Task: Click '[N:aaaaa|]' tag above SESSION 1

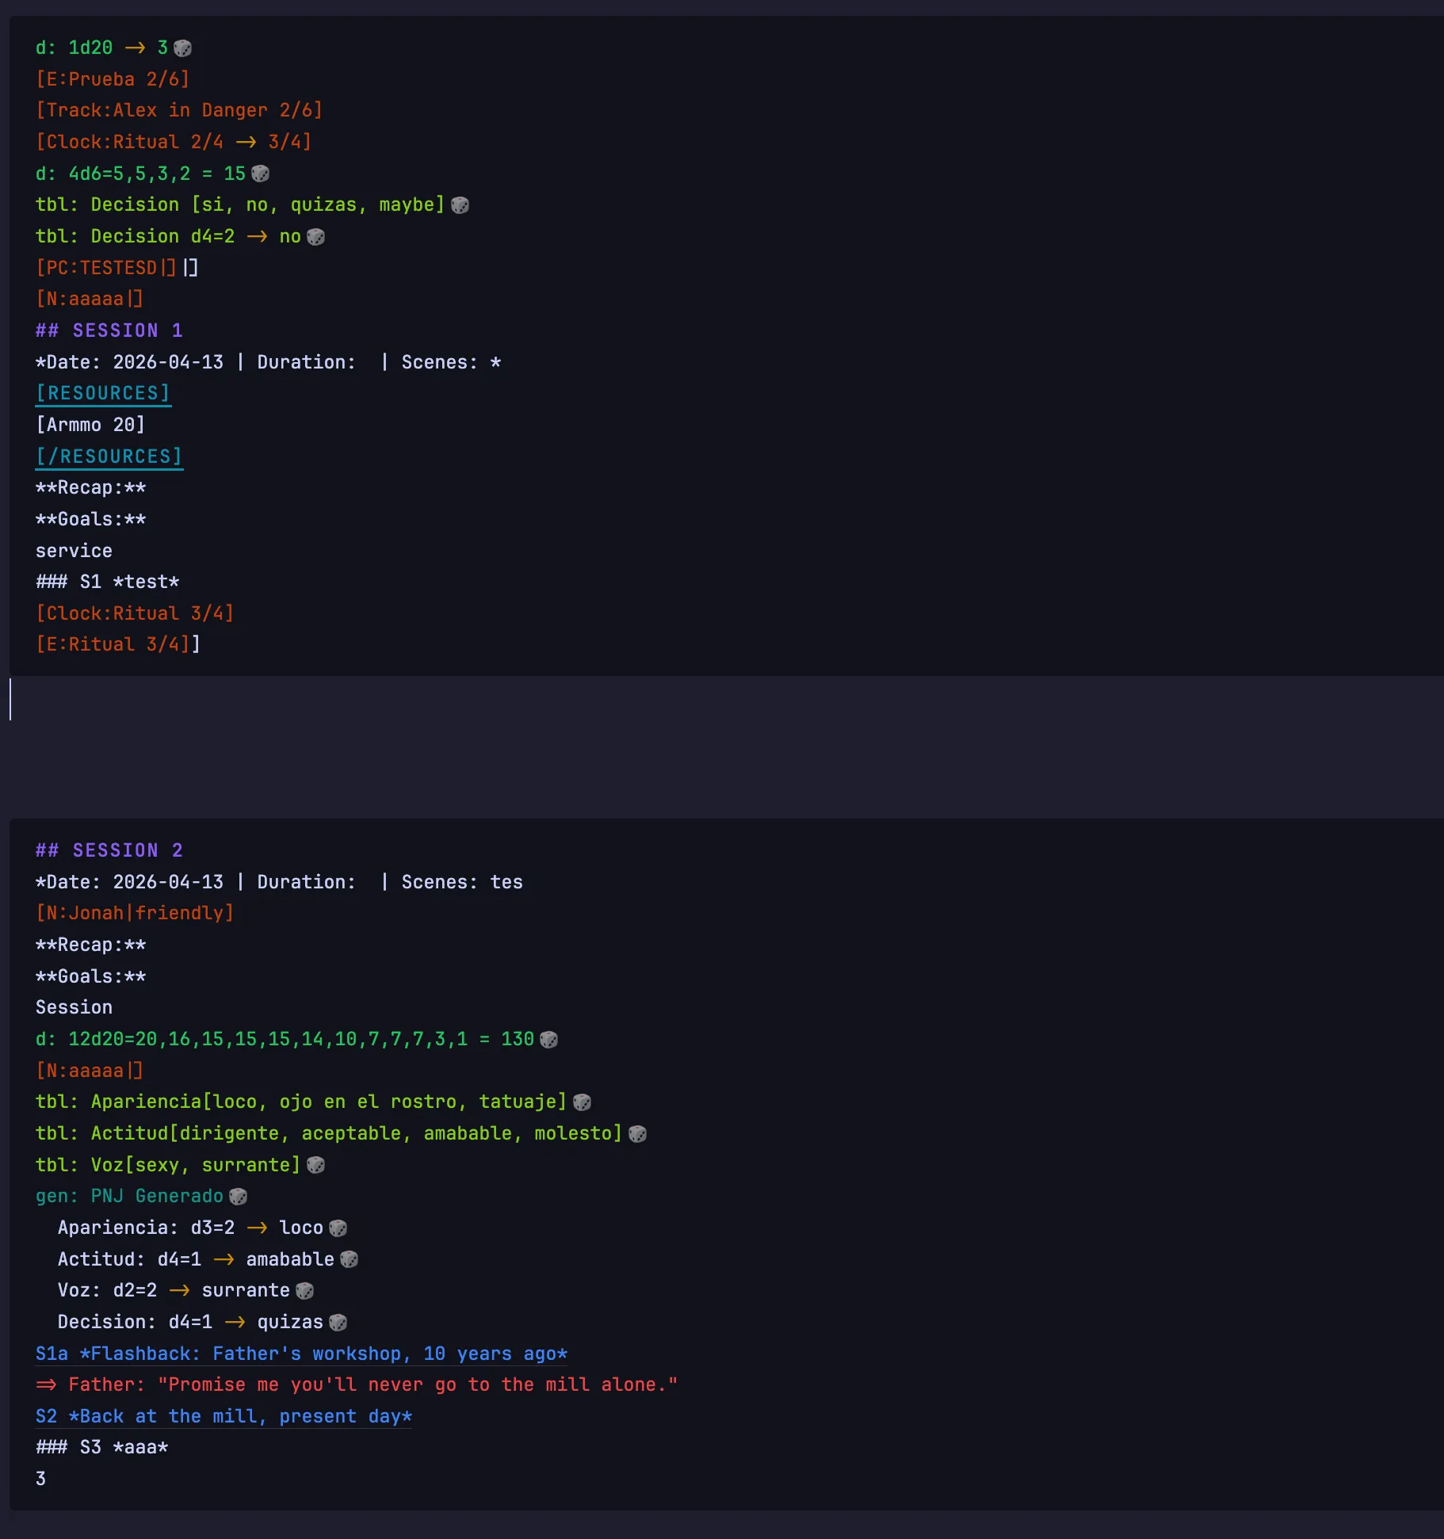Action: 90,299
